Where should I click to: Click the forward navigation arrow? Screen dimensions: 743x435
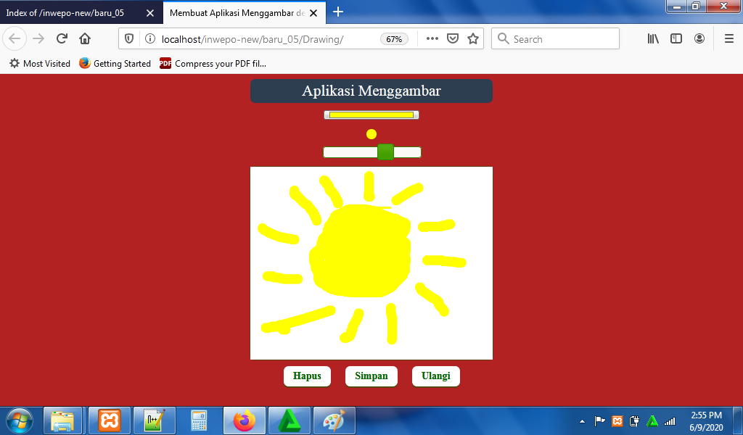(38, 39)
